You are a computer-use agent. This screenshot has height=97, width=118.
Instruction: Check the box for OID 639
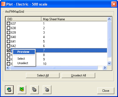point(8,32)
